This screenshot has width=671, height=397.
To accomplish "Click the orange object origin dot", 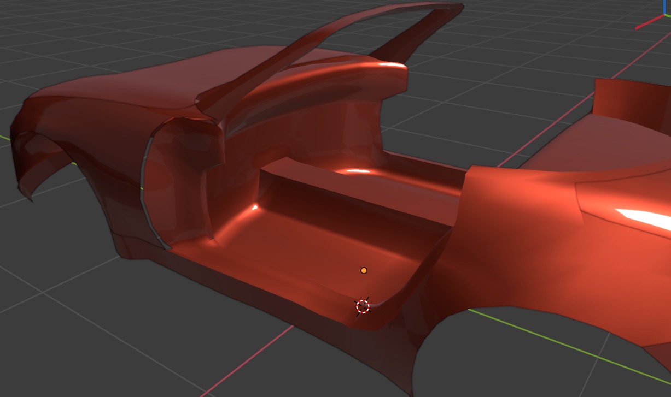I will 364,270.
